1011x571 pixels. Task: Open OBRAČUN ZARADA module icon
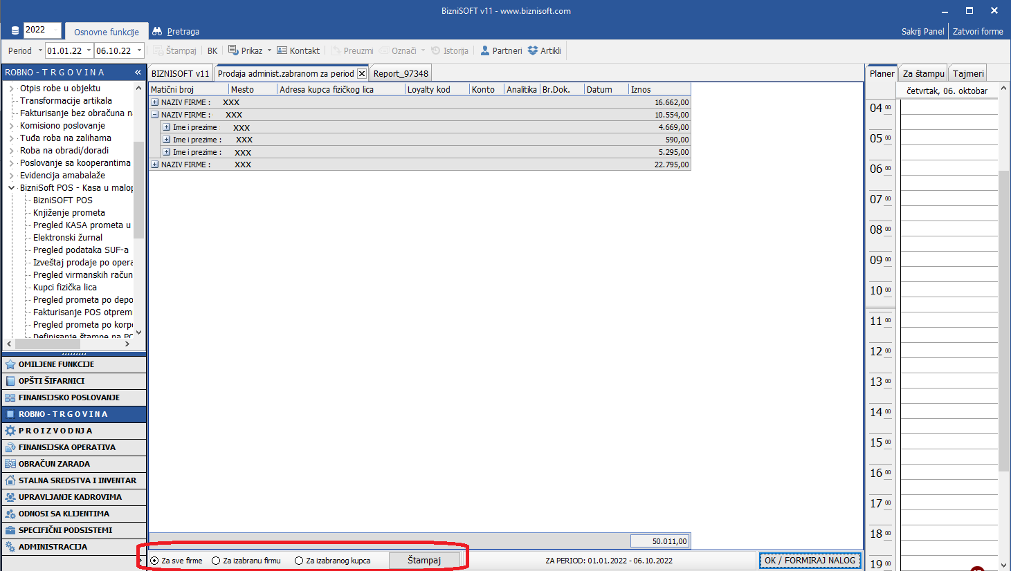10,464
